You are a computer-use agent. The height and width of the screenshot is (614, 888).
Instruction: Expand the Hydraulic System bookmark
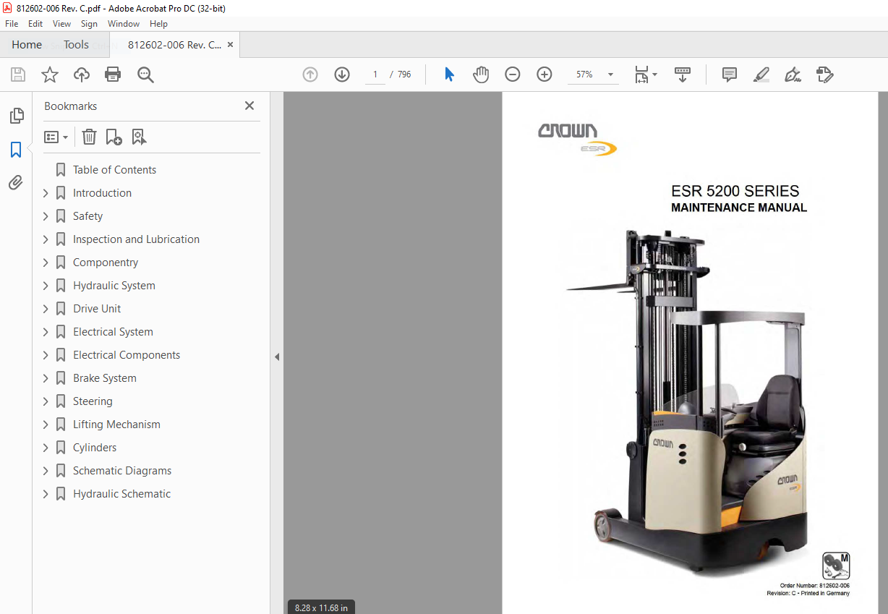tap(46, 286)
